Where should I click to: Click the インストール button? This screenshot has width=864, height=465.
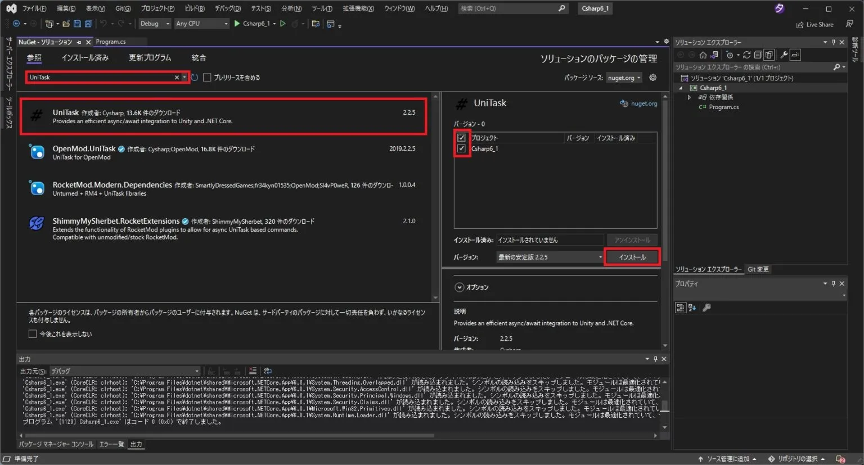point(632,257)
